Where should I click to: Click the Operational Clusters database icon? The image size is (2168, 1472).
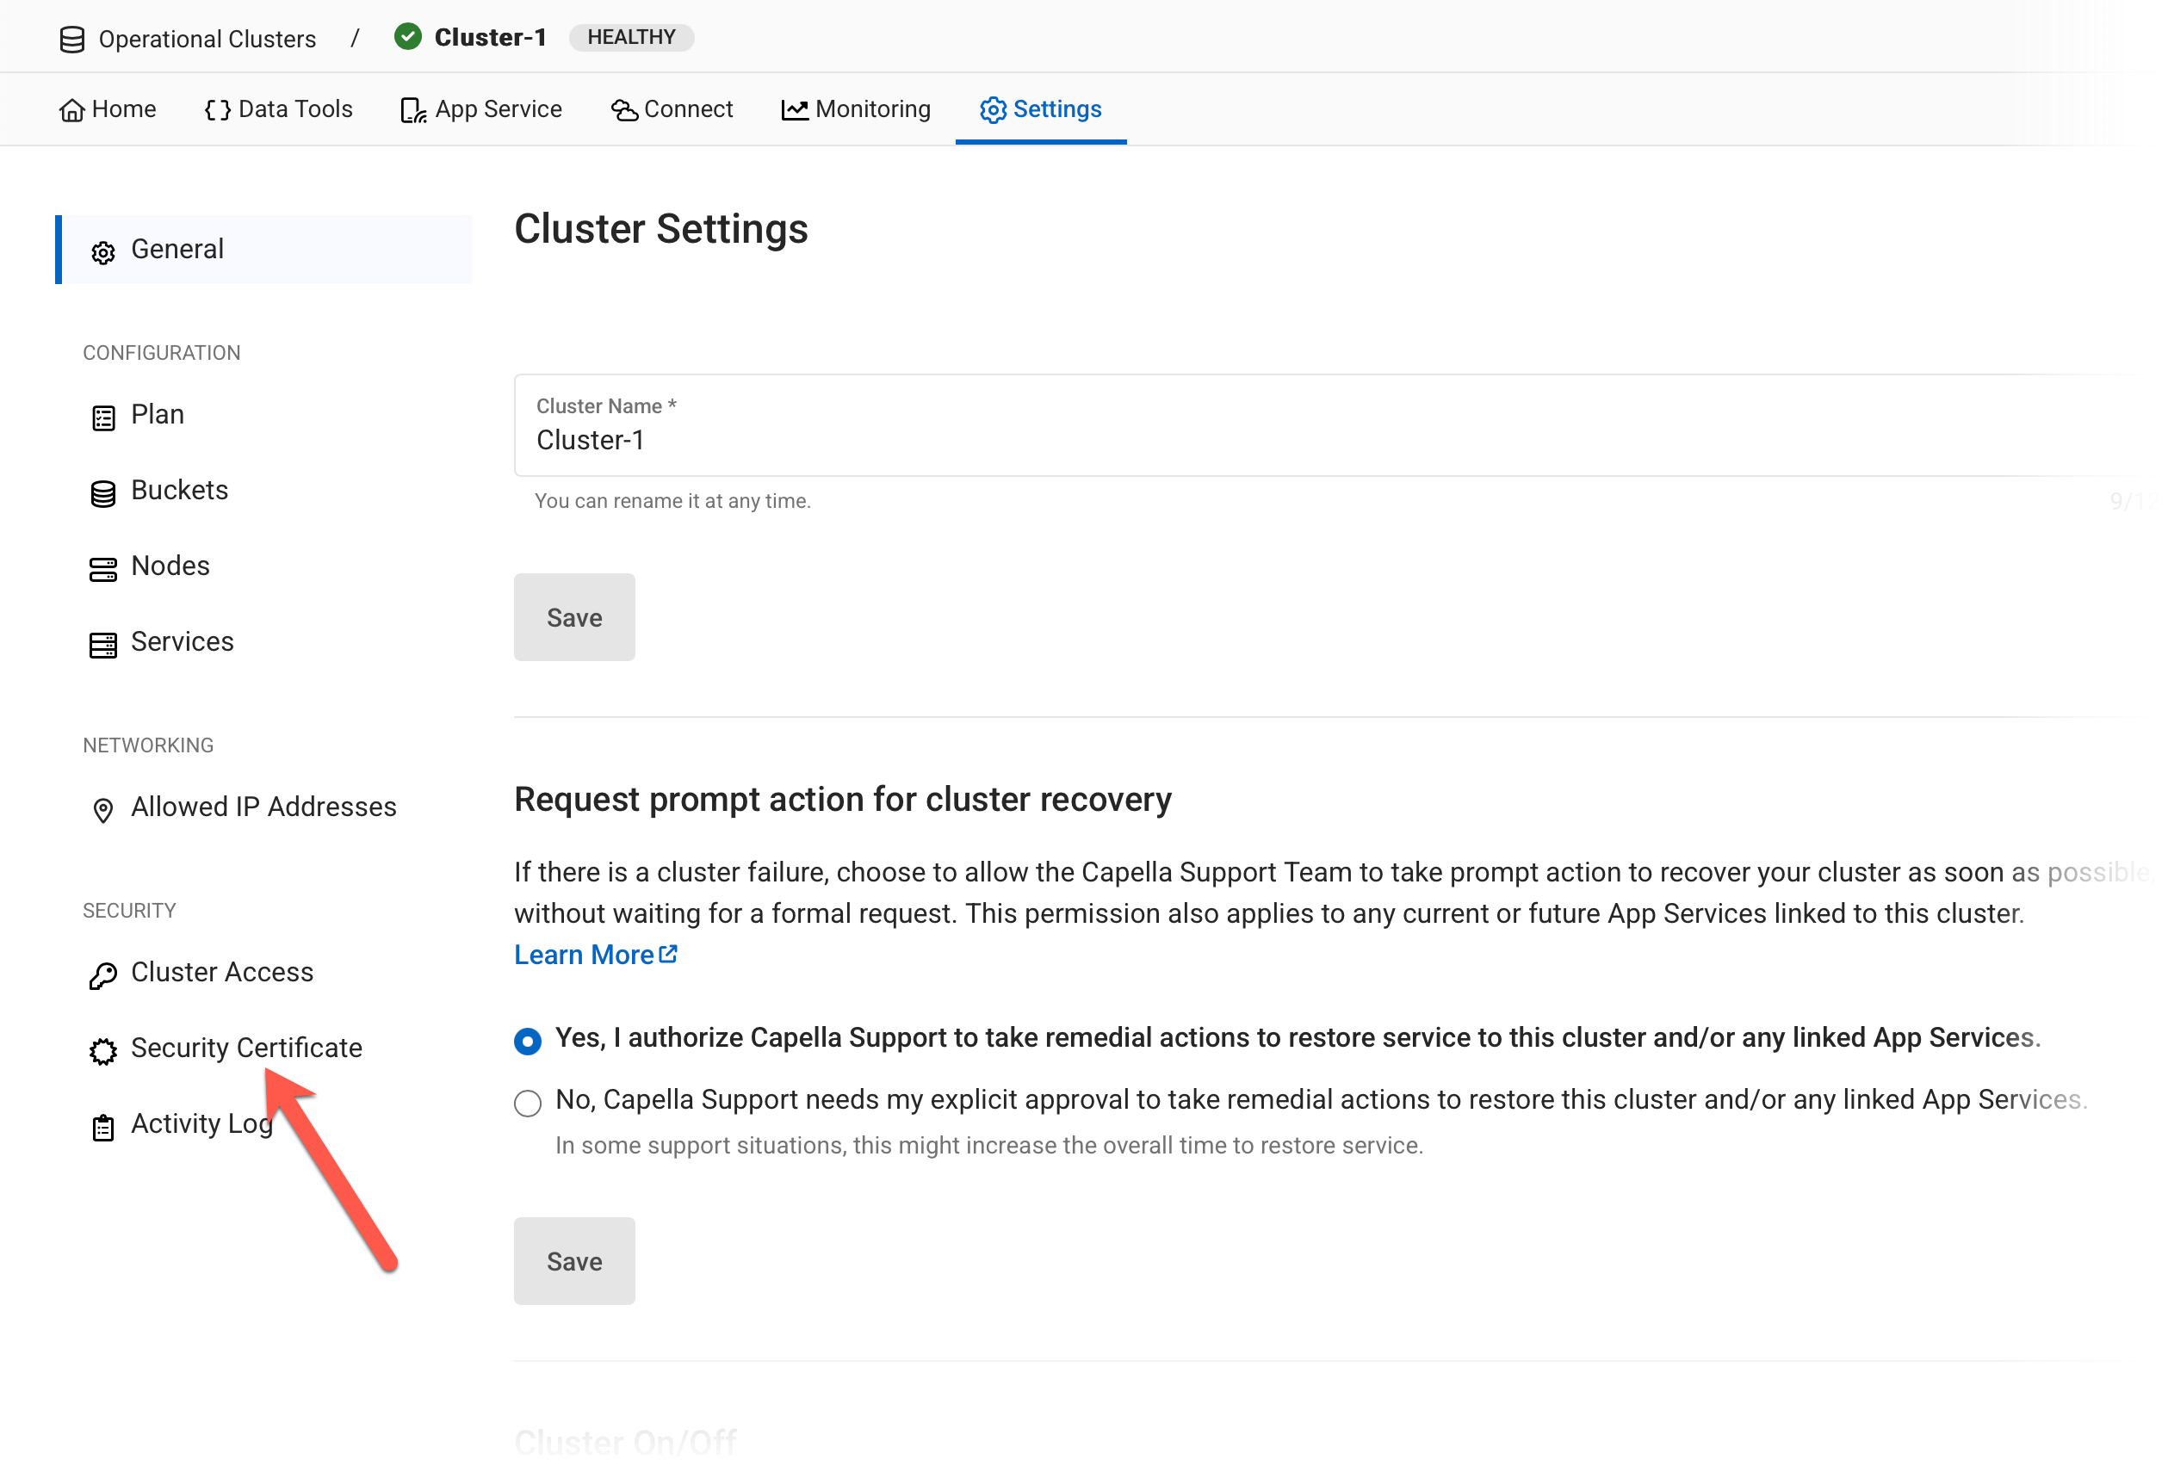click(x=71, y=40)
